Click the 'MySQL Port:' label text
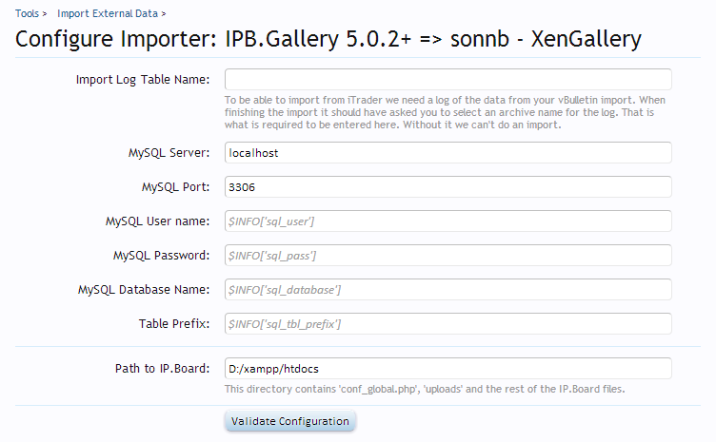Viewport: 716px width, 442px height. [175, 187]
